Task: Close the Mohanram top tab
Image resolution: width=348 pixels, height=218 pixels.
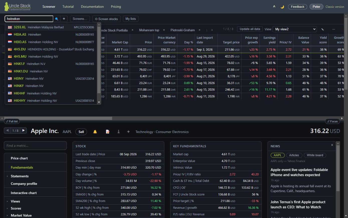Action: click(164, 30)
